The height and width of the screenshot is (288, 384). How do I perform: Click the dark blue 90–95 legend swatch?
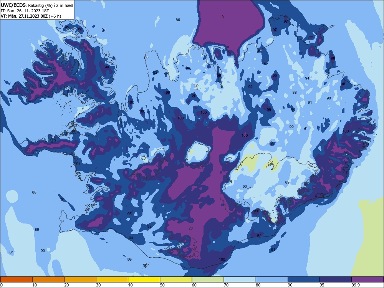[x=304, y=280]
